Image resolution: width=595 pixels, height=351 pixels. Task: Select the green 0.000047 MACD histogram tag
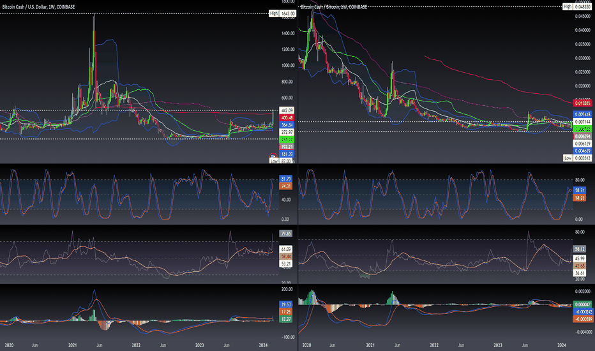coord(582,304)
